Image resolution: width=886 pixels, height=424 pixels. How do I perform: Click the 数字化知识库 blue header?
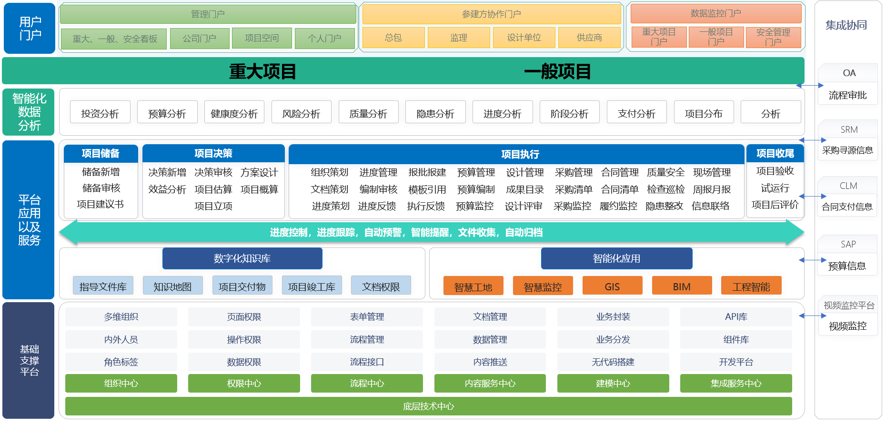[x=242, y=258]
